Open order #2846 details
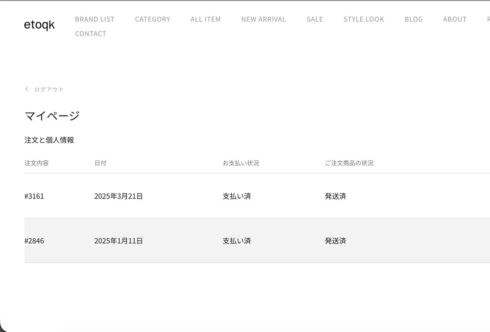Viewport: 490px width, 332px height. (x=35, y=240)
